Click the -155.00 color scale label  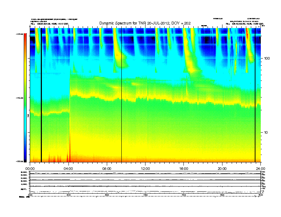coord(20,161)
